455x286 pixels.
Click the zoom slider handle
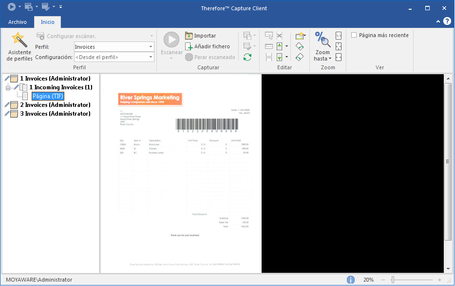coord(393,280)
